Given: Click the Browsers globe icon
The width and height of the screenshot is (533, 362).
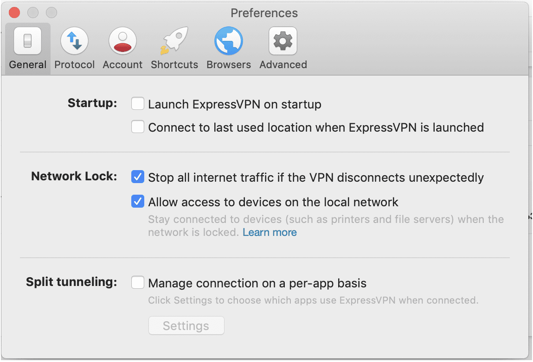Looking at the screenshot, I should [229, 41].
